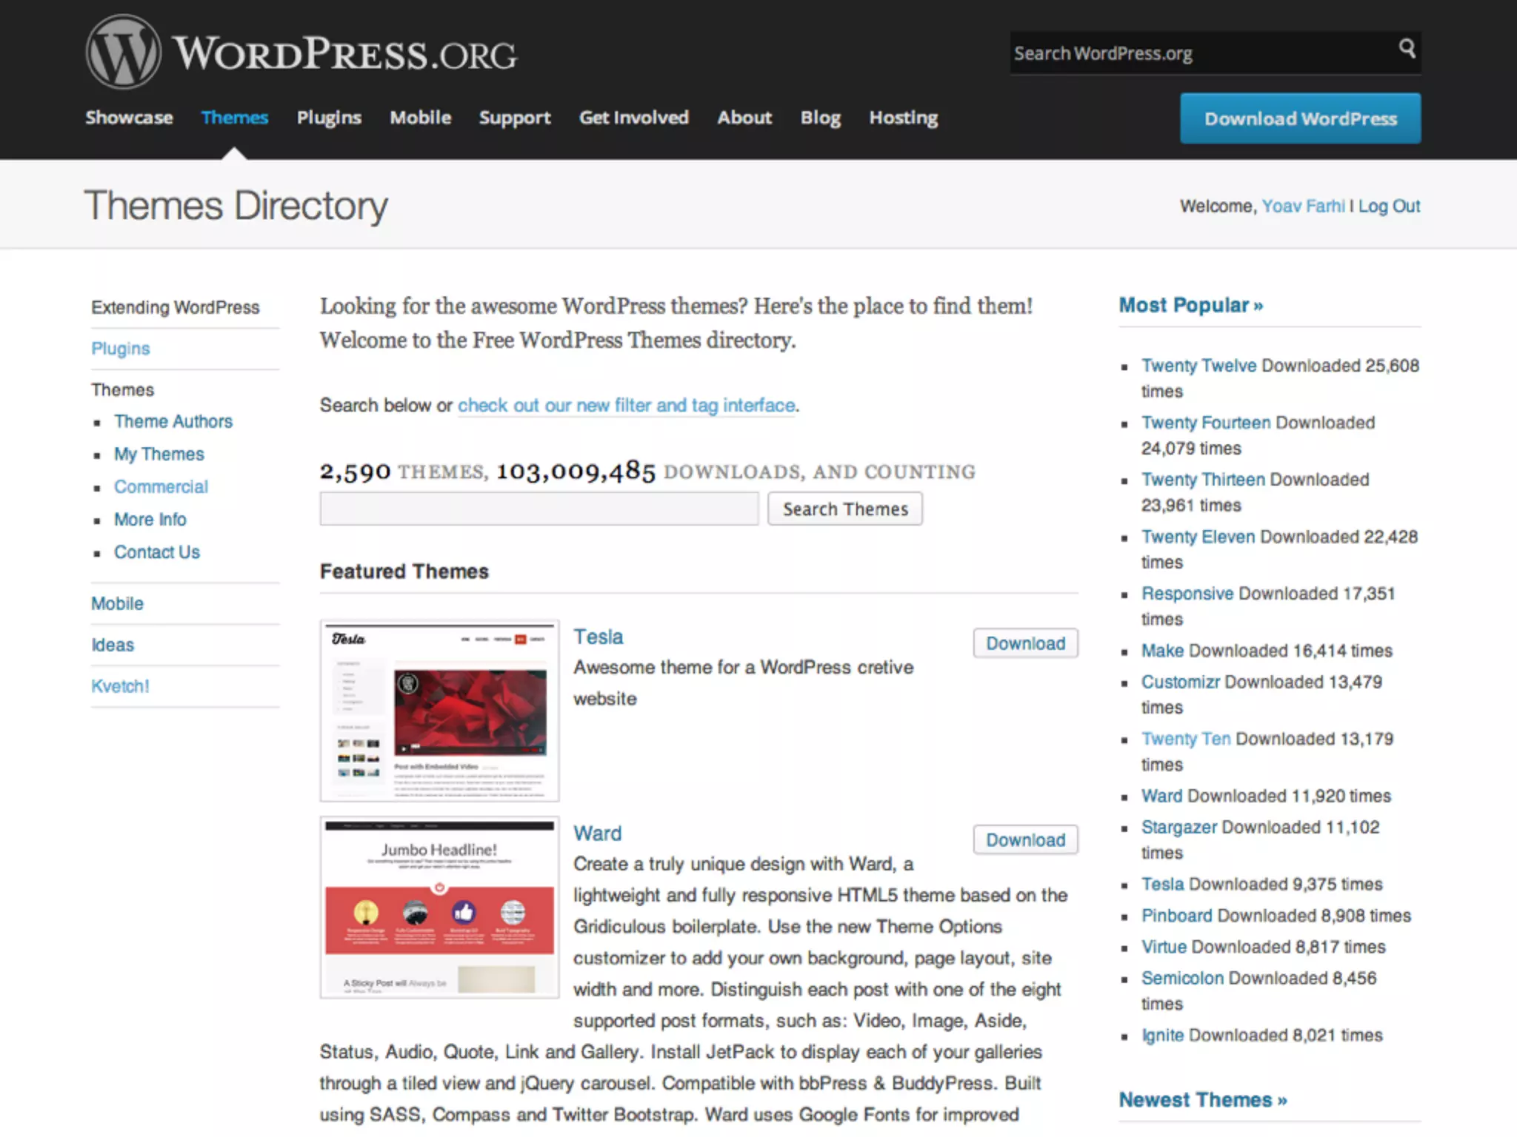Image resolution: width=1517 pixels, height=1137 pixels.
Task: Click the WordPress logo icon
Action: pyautogui.click(x=123, y=53)
